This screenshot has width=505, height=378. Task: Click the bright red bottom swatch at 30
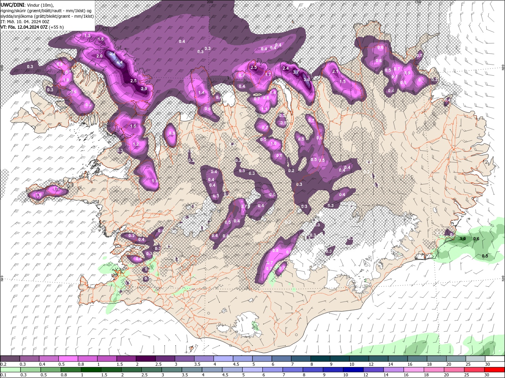494,370
